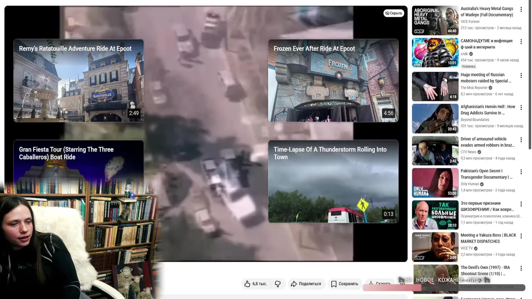The width and height of the screenshot is (532, 299).
Task: Open options menu for Pakistan's Open Secret video
Action: pos(521,172)
